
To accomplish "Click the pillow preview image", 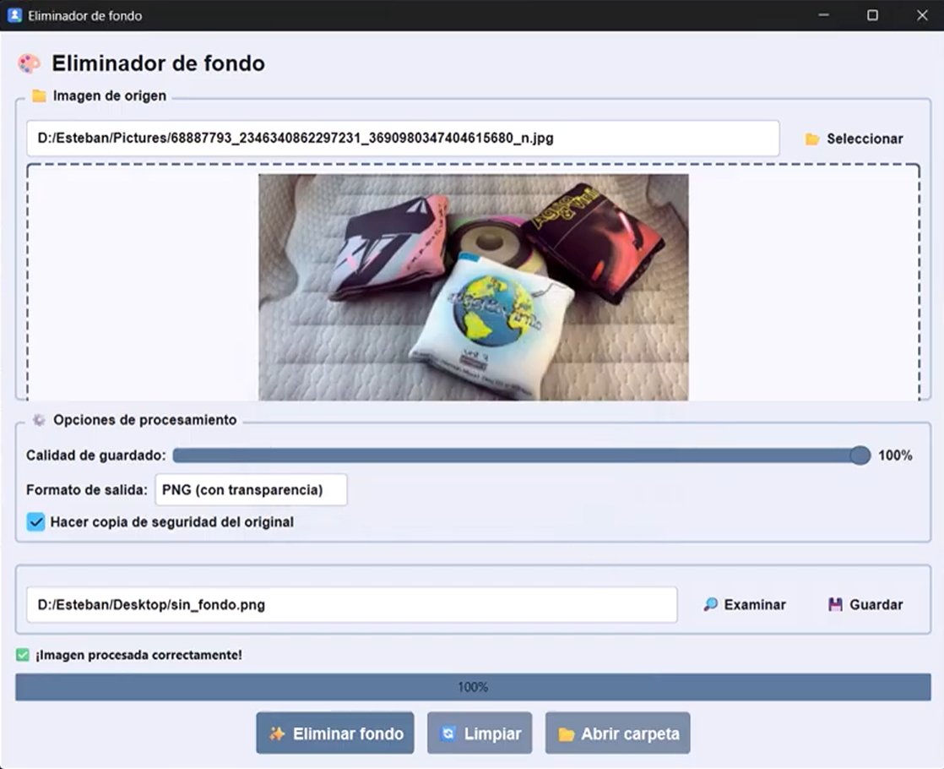I will [473, 286].
